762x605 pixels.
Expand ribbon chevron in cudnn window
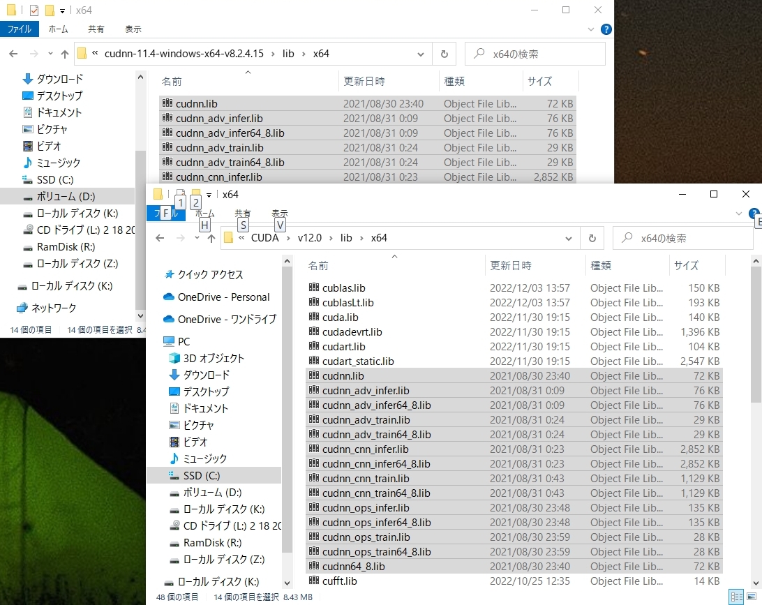click(591, 29)
